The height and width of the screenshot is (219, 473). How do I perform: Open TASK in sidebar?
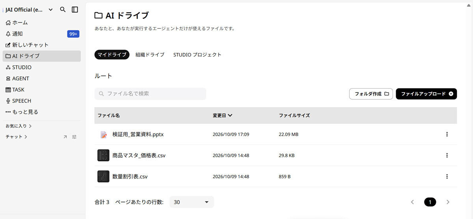41,89
